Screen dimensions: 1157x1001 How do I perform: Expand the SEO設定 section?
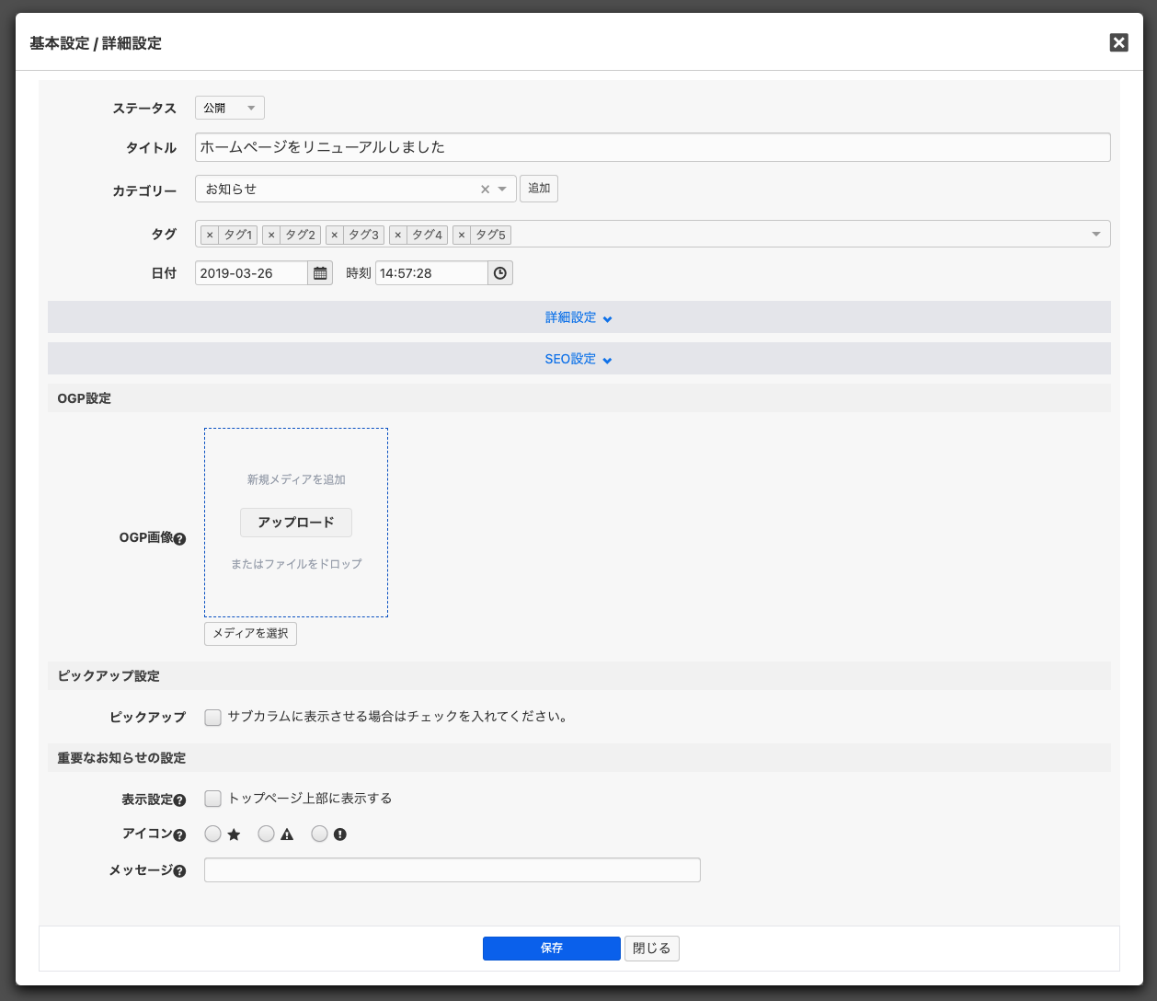578,360
